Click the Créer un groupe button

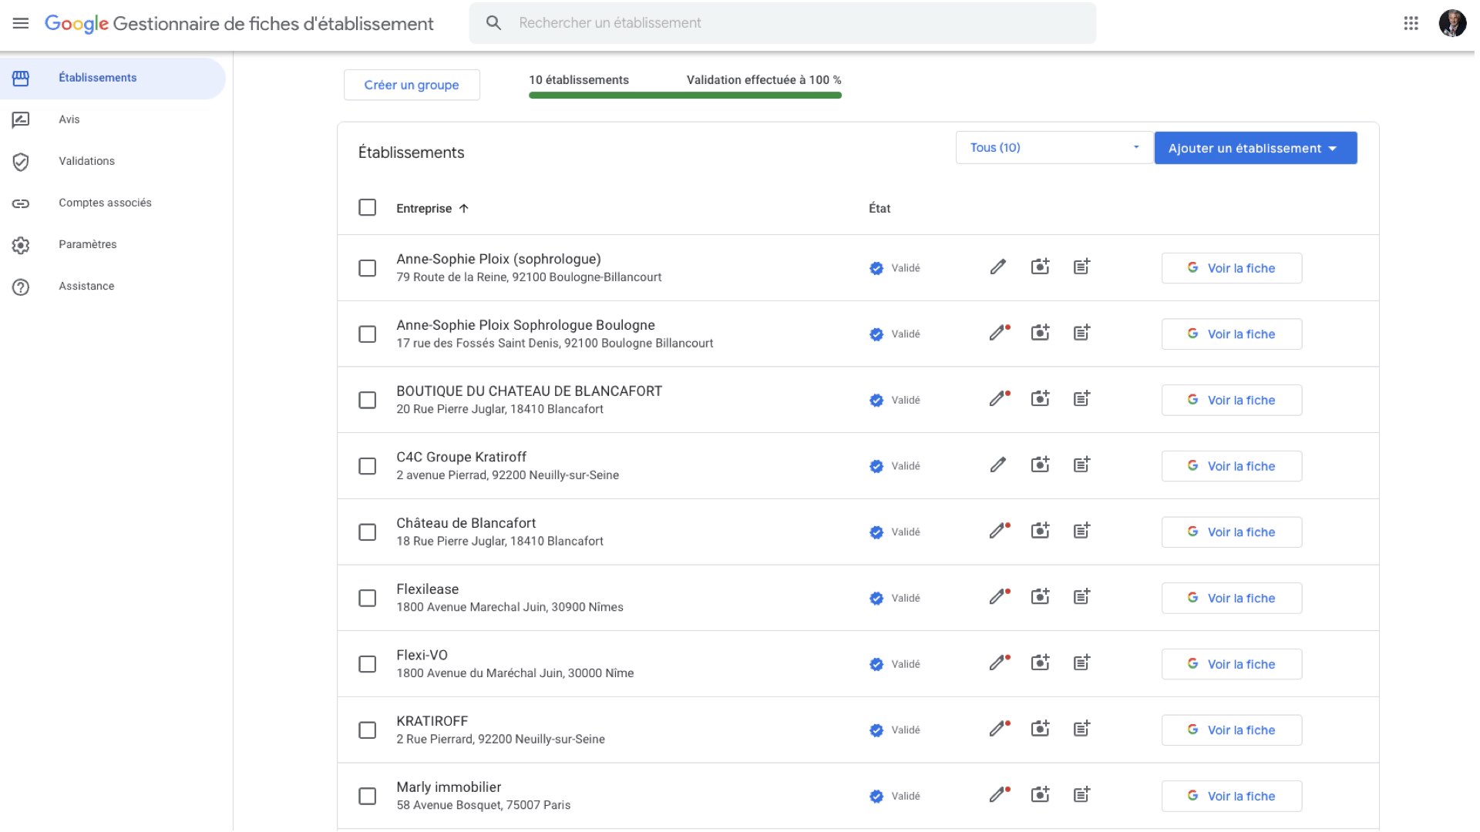click(x=412, y=85)
